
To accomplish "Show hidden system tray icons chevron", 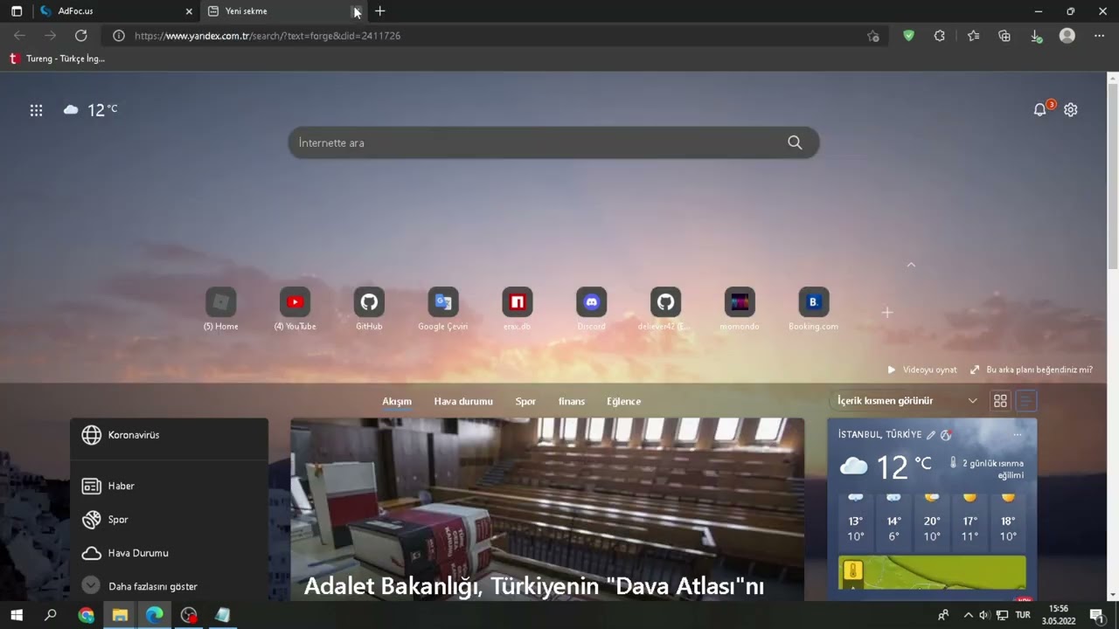I will click(968, 615).
